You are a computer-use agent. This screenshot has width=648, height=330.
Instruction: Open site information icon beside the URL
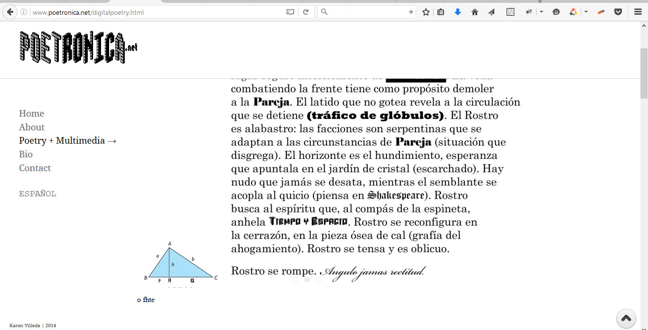pyautogui.click(x=24, y=12)
